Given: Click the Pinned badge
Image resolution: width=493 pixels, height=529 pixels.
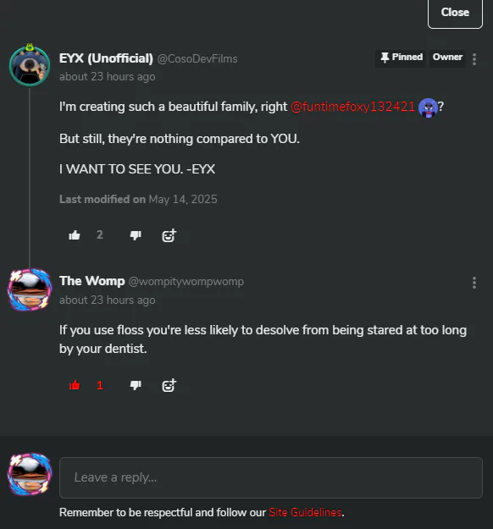Looking at the screenshot, I should click(401, 58).
